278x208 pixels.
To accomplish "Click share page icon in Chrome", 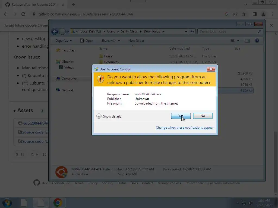I will [235, 14].
